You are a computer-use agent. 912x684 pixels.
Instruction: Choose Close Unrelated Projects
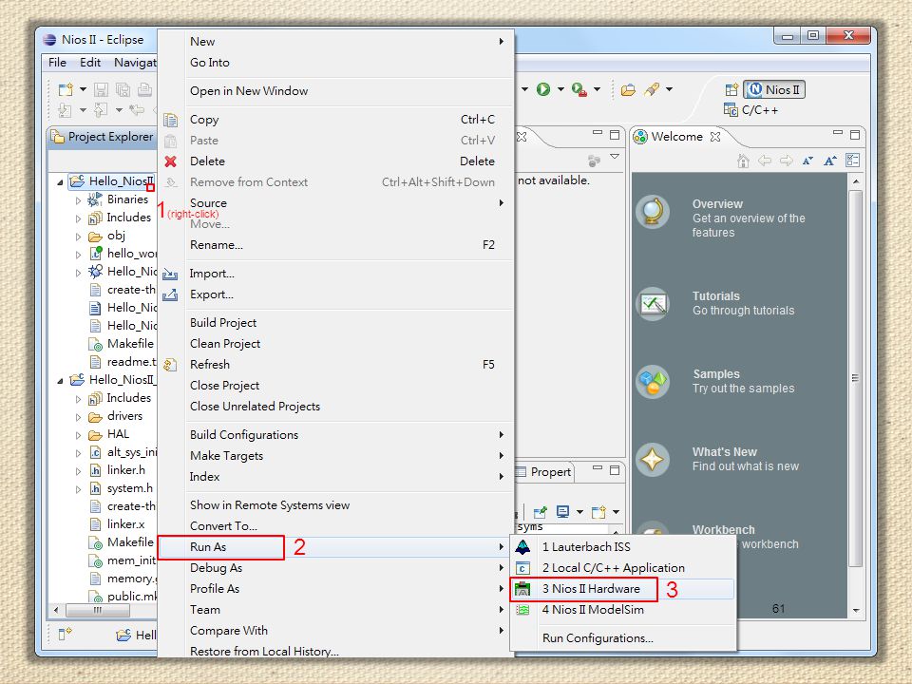coord(335,406)
